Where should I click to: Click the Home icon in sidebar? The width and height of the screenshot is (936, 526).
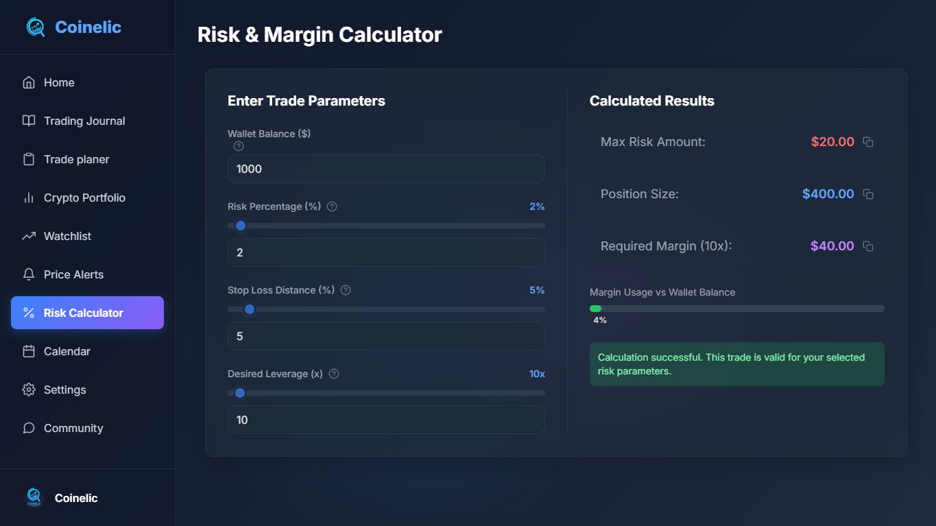pos(28,82)
